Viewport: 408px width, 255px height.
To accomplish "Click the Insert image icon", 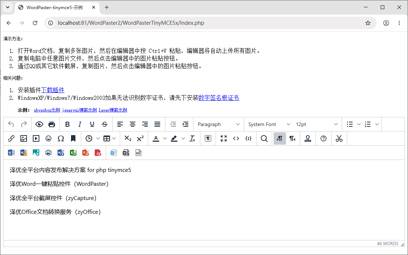I will pos(24,138).
